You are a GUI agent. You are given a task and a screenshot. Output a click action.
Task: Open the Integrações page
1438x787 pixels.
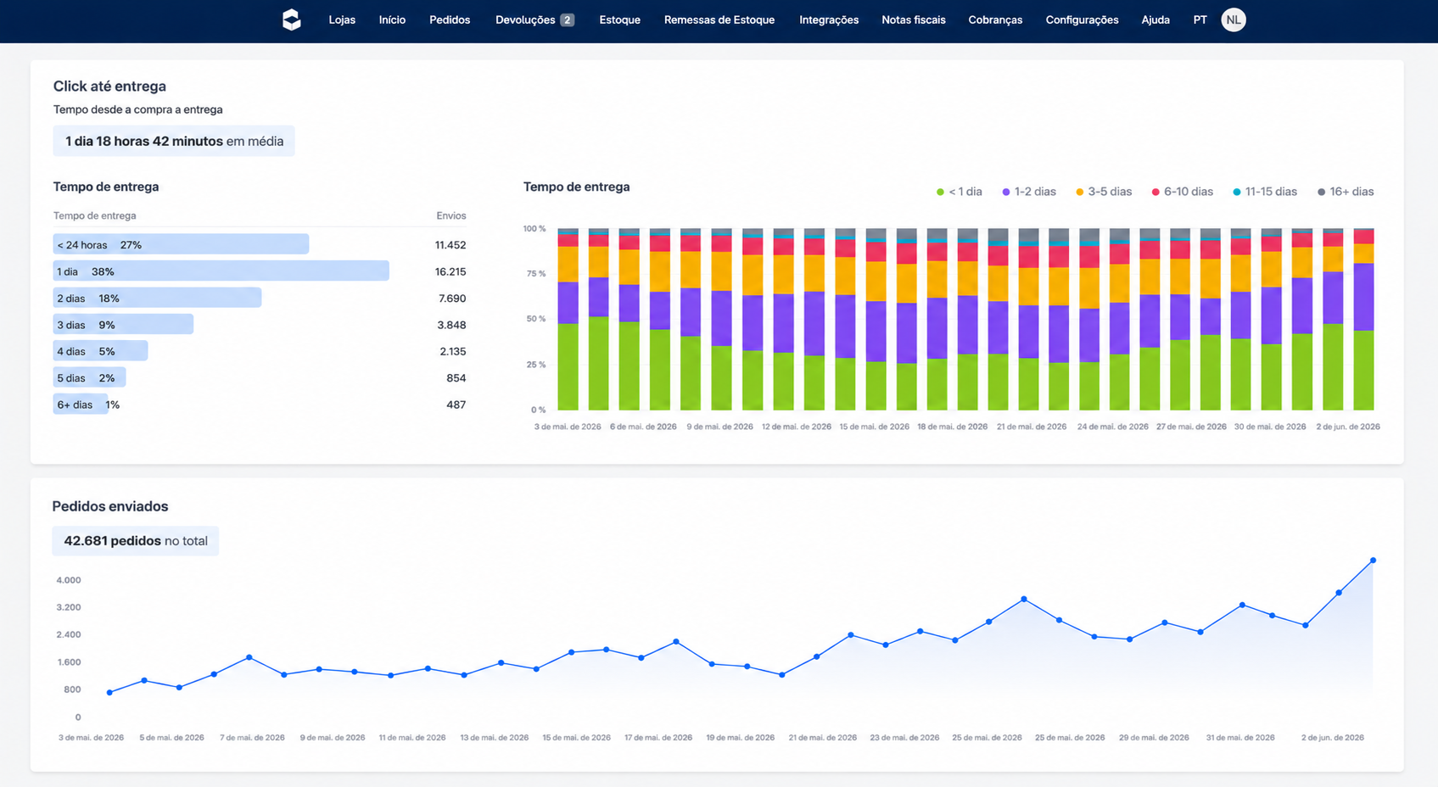click(829, 20)
